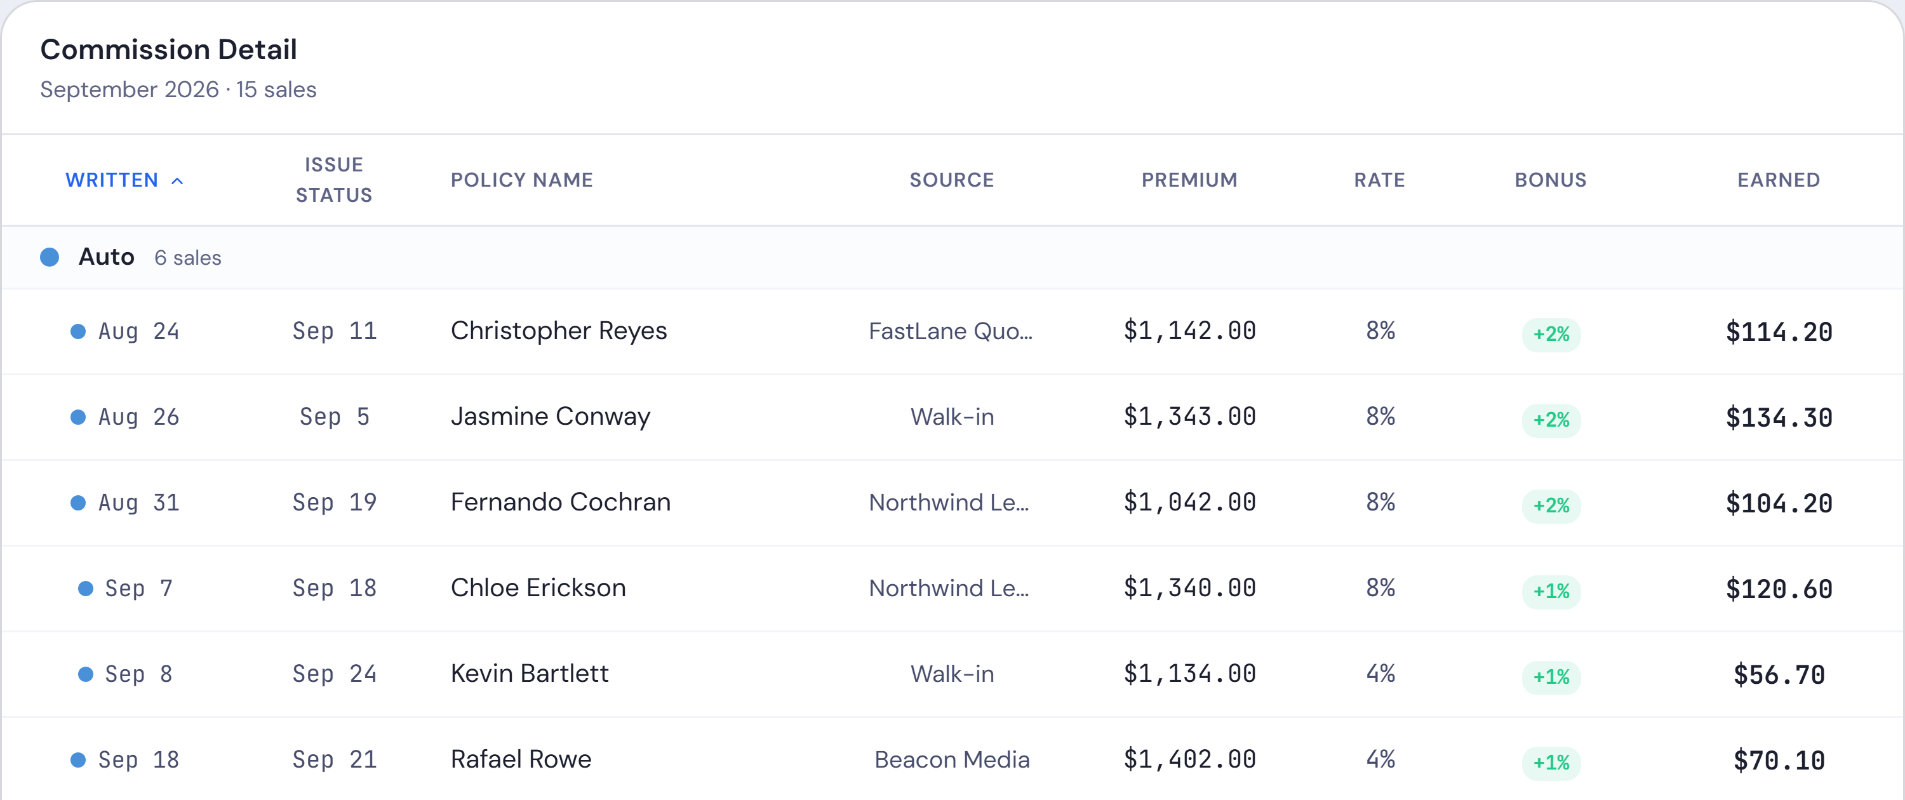The width and height of the screenshot is (1905, 800).
Task: Click the status dot beside Sep 18 written date
Action: coord(77,760)
